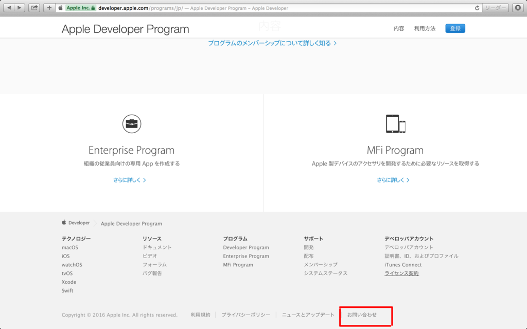Open Swift footer link
The image size is (527, 329).
pyautogui.click(x=67, y=291)
